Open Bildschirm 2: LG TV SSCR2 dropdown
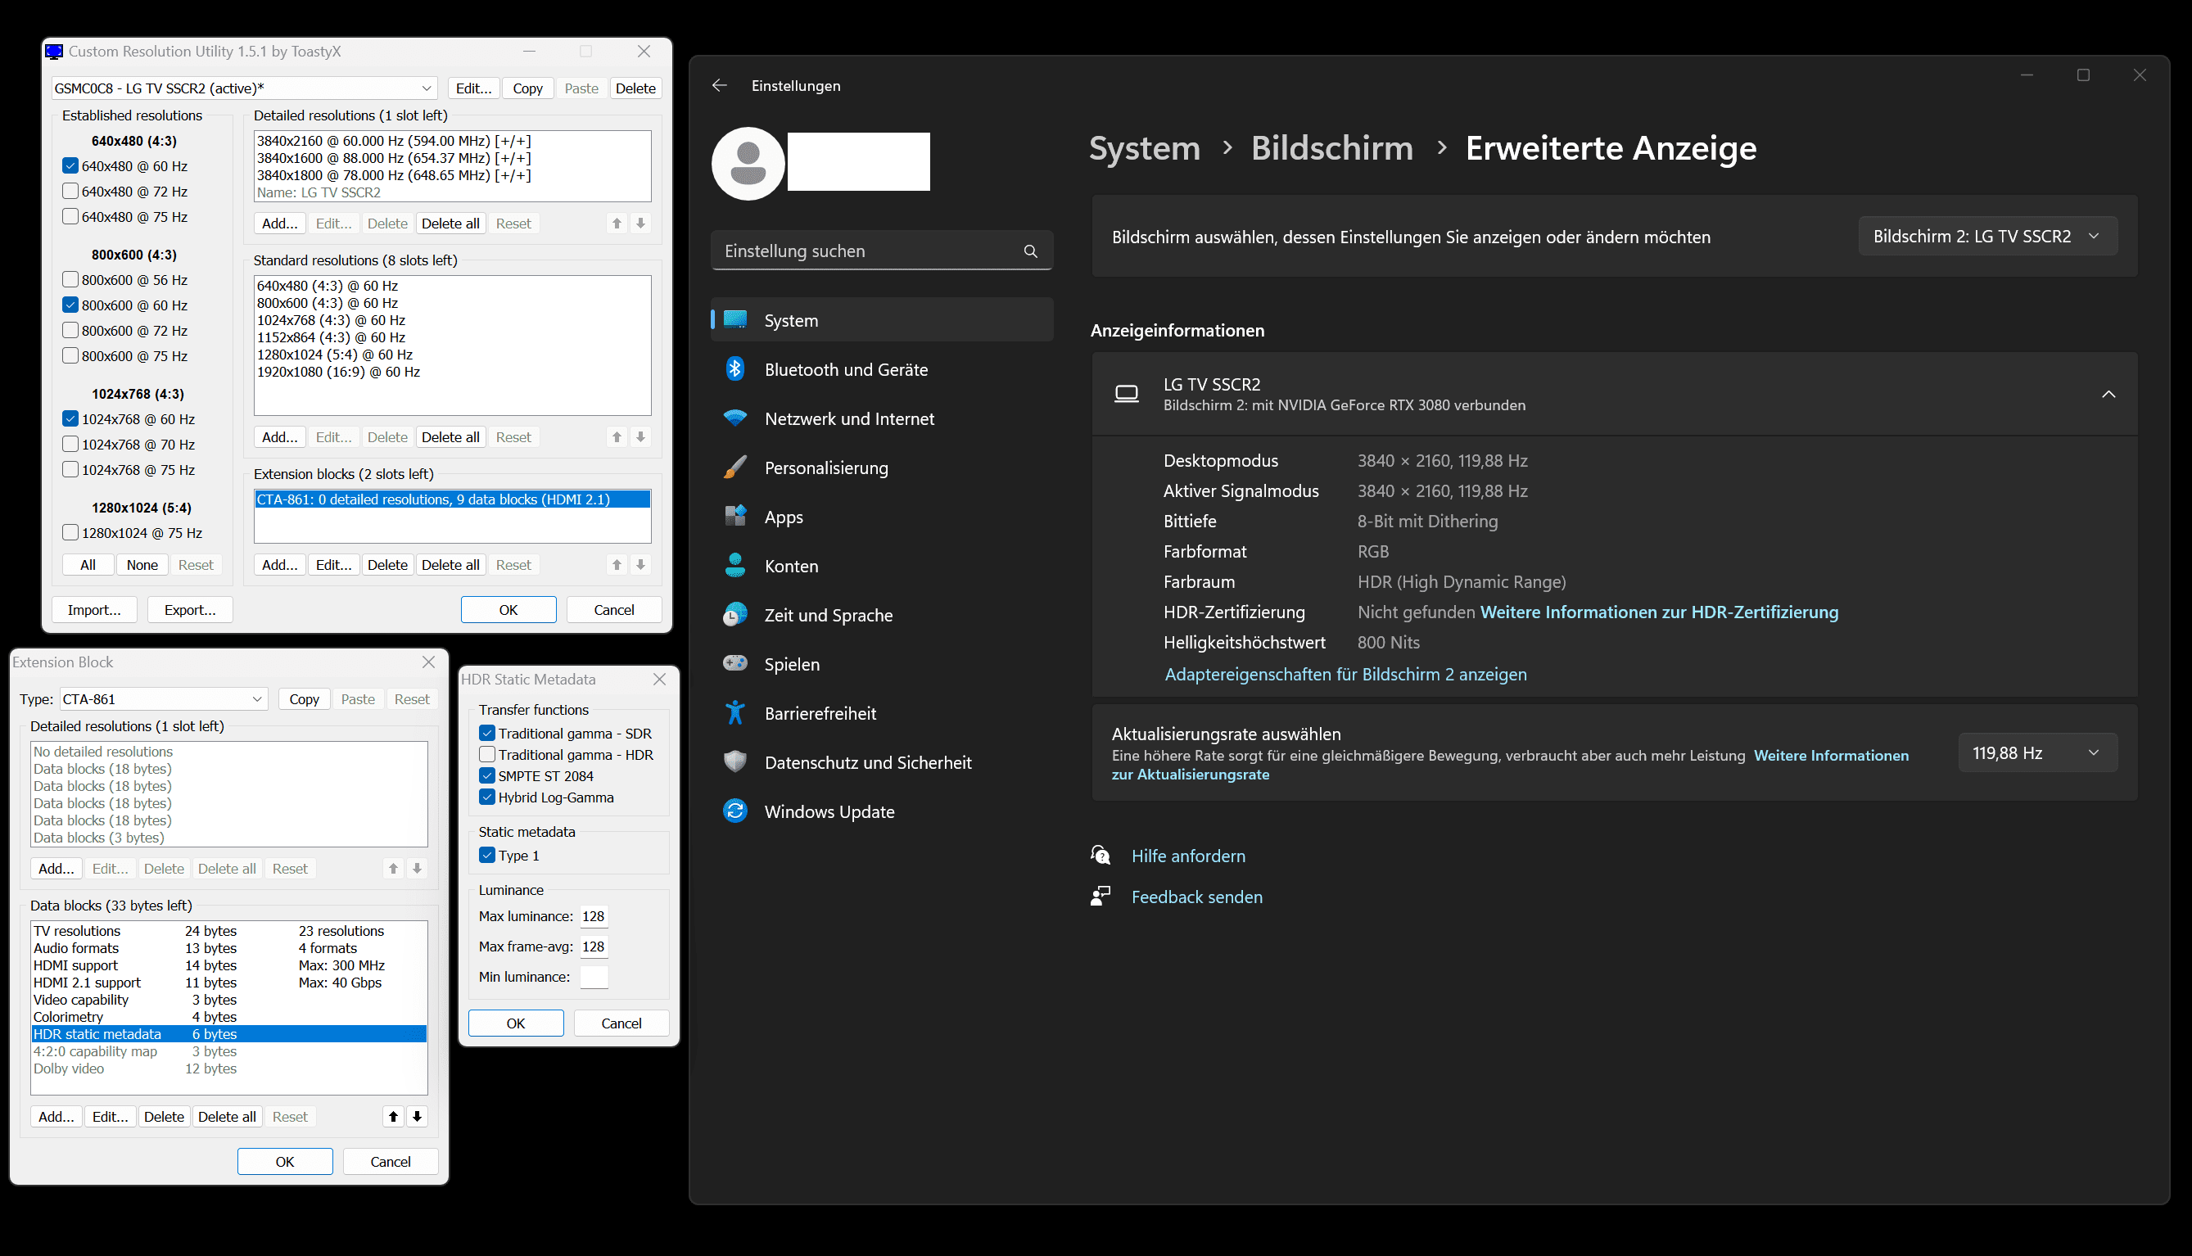 pyautogui.click(x=1987, y=237)
